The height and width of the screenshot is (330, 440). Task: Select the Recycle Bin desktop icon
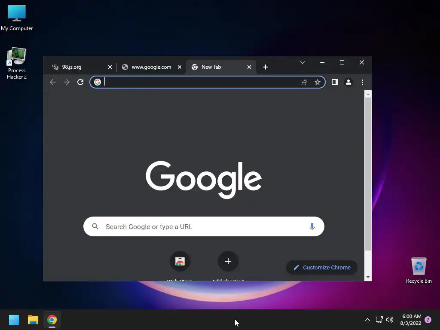pos(419,271)
